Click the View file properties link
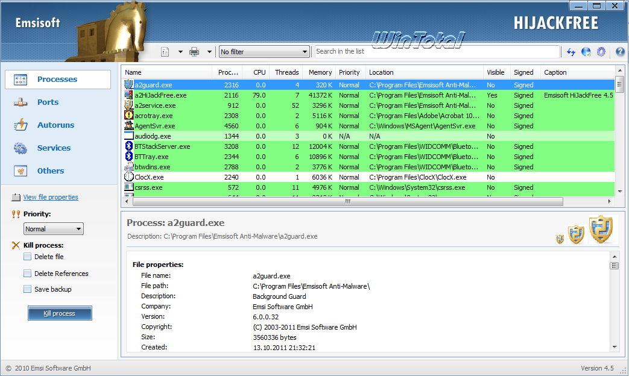Screen dimensions: 629x376 pyautogui.click(x=51, y=197)
